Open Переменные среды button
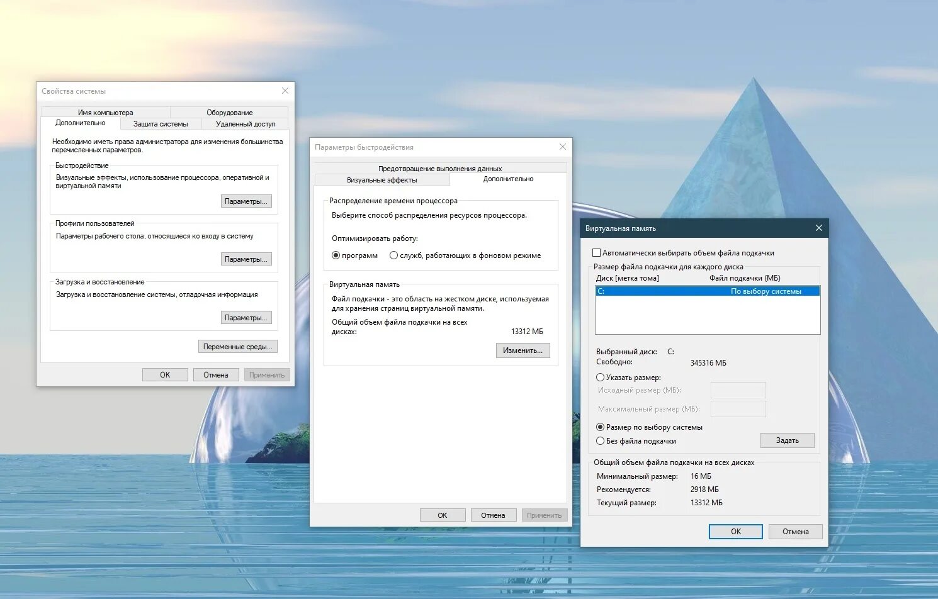 (x=238, y=347)
